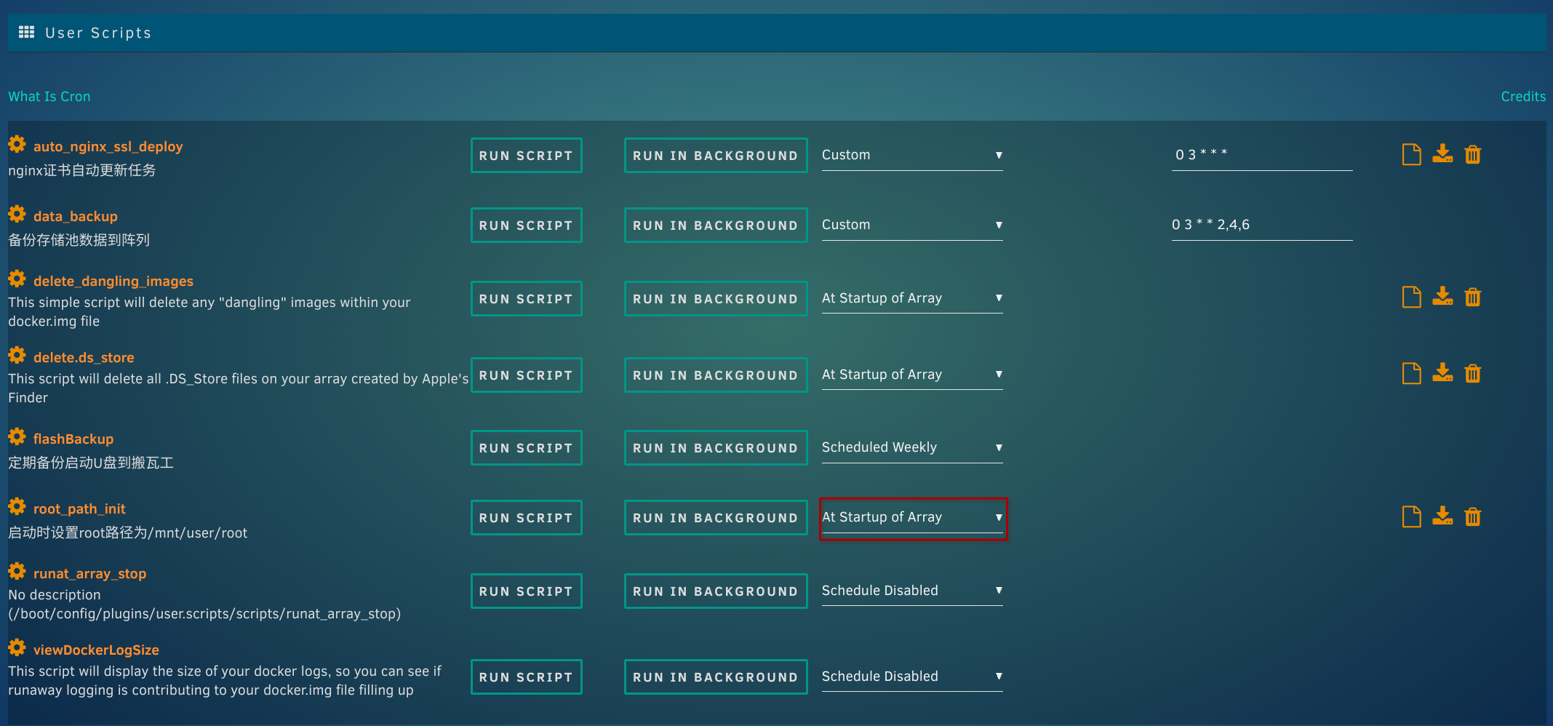The height and width of the screenshot is (726, 1553).
Task: Click the gear icon beside flashBackup
Action: click(x=17, y=437)
